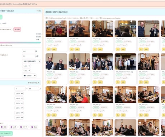Click selected tag on first photo card
The image size is (165, 137).
tap(50, 42)
